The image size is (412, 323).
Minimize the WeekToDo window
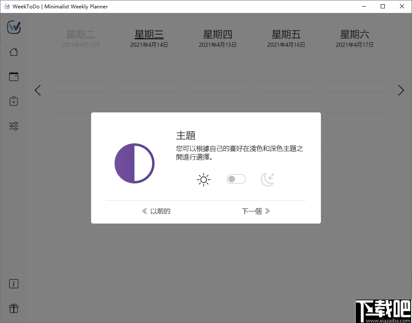[x=364, y=7]
